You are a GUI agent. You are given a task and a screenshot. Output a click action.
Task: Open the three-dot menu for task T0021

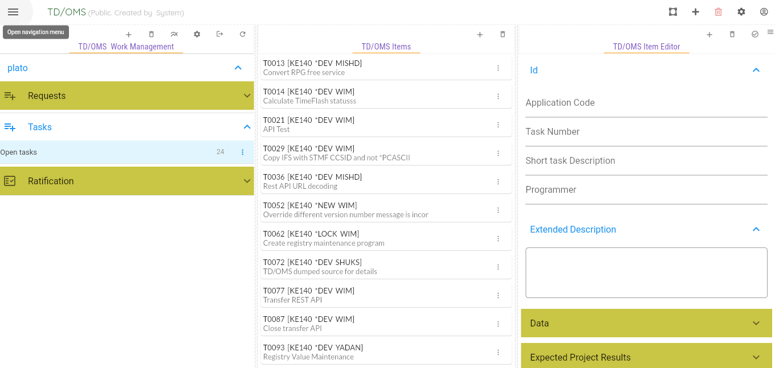pyautogui.click(x=498, y=125)
